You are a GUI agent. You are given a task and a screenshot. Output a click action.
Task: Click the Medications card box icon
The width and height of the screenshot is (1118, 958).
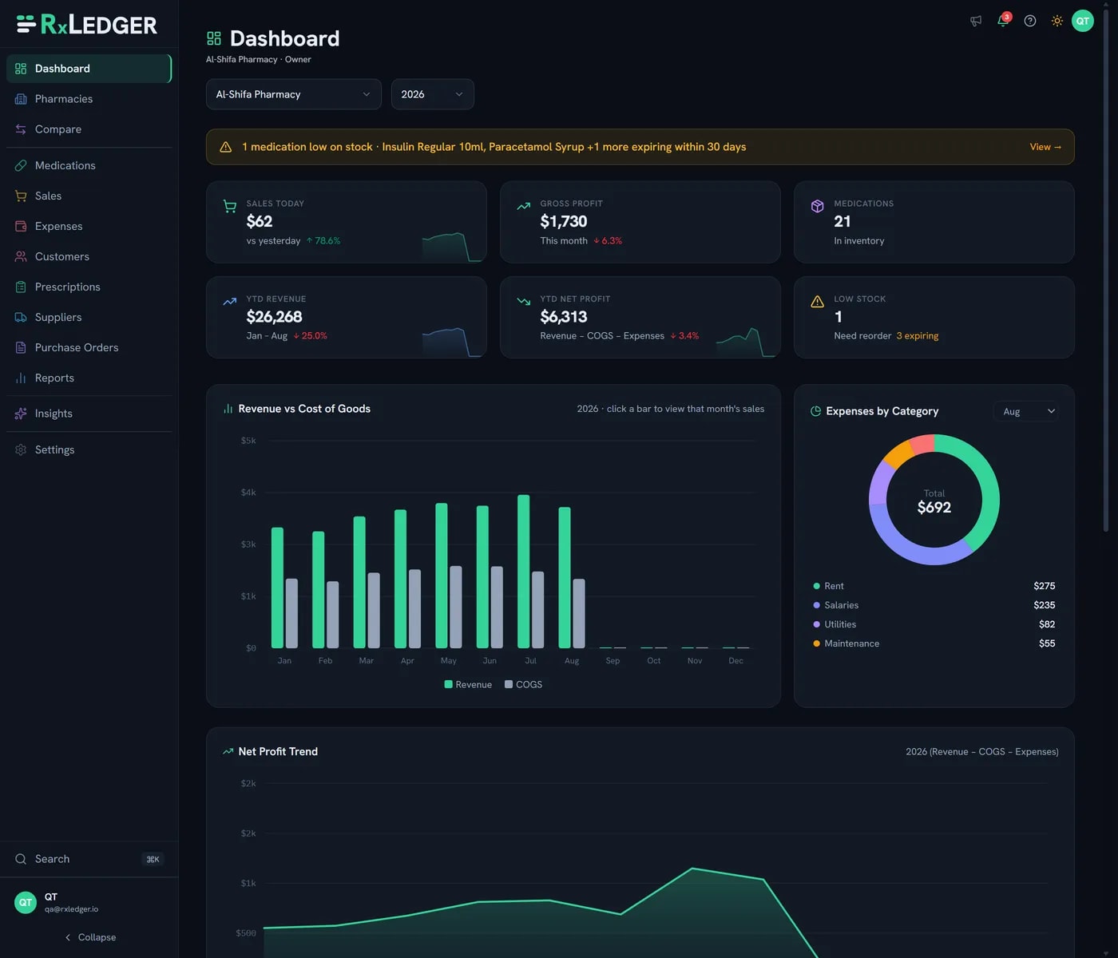(818, 206)
